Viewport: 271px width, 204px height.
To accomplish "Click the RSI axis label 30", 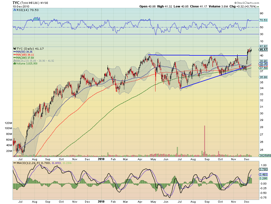I will [x=261, y=34].
